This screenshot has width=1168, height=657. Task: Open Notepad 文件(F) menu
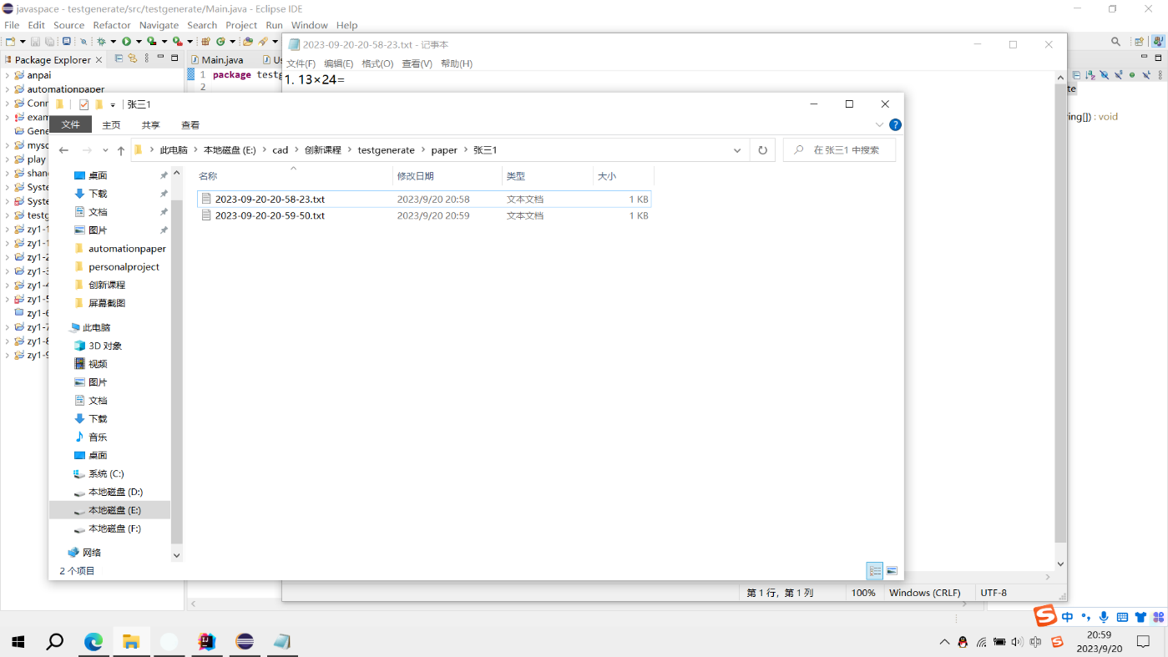pyautogui.click(x=301, y=63)
